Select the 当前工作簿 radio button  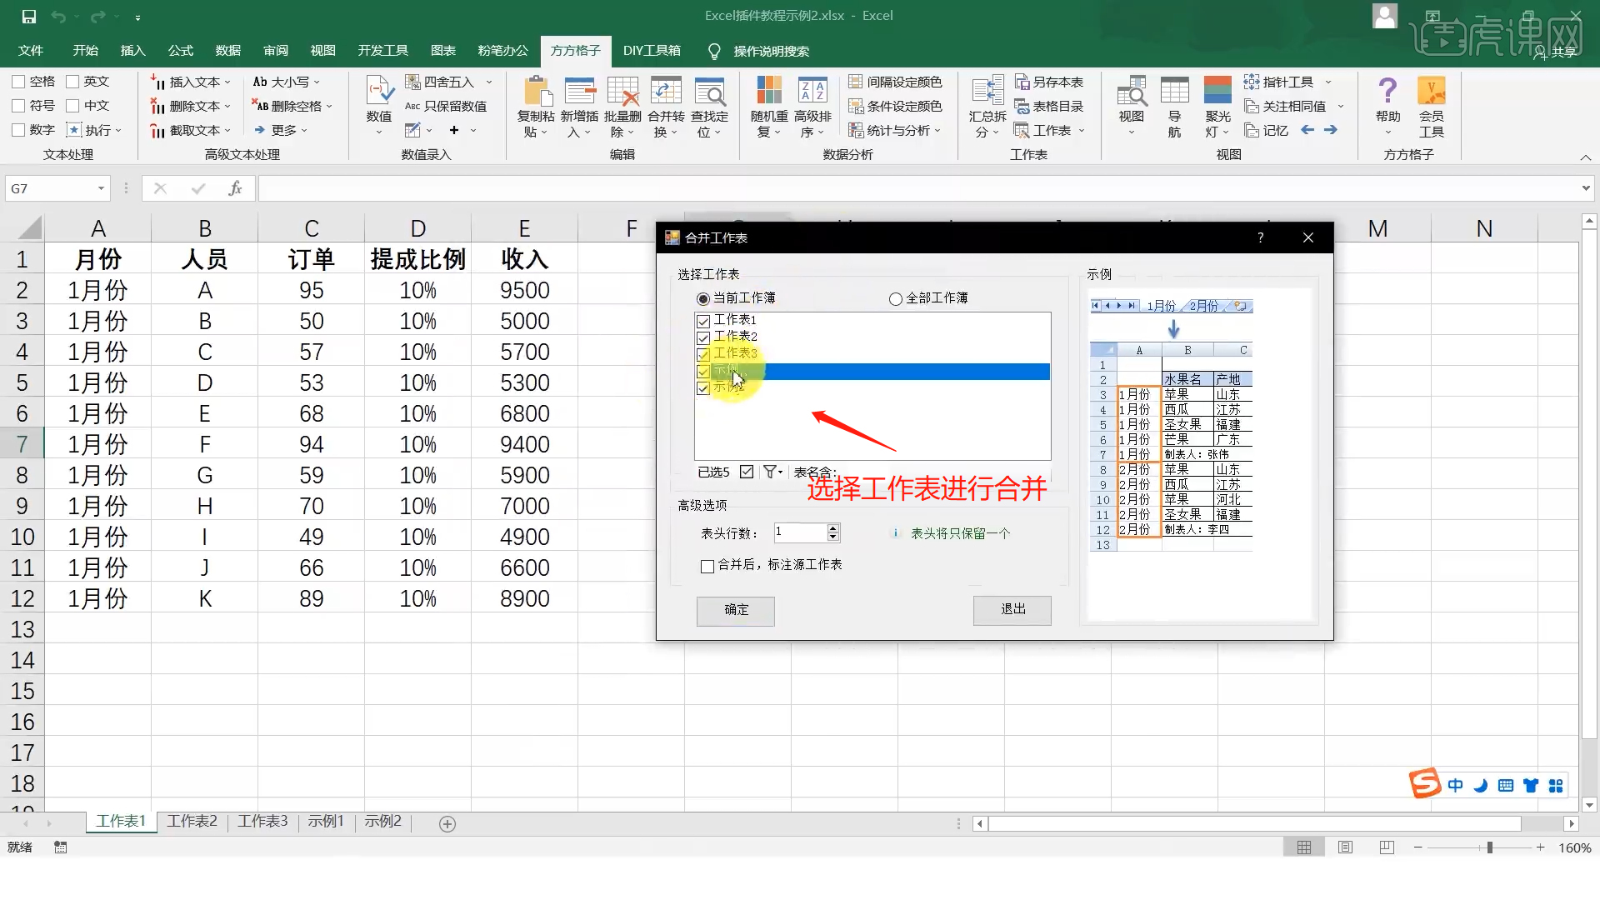pos(703,298)
